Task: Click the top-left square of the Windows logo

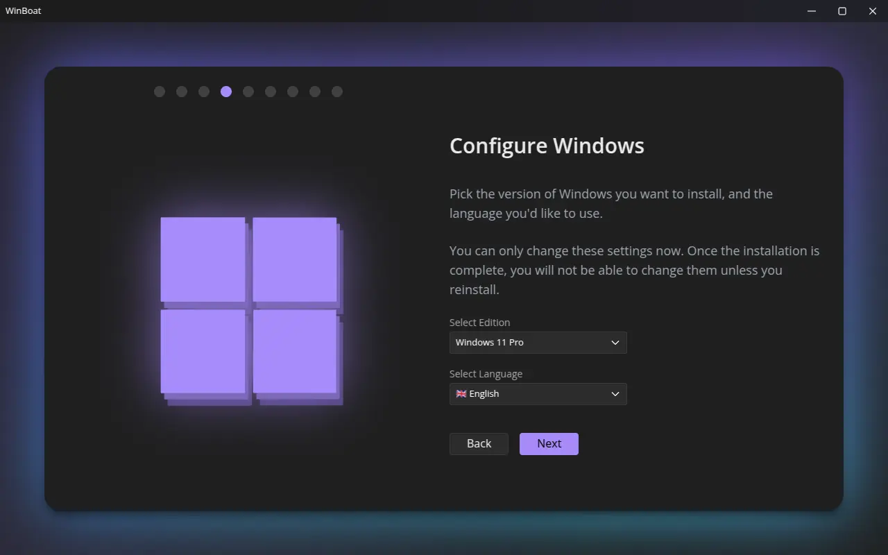Action: click(x=203, y=260)
